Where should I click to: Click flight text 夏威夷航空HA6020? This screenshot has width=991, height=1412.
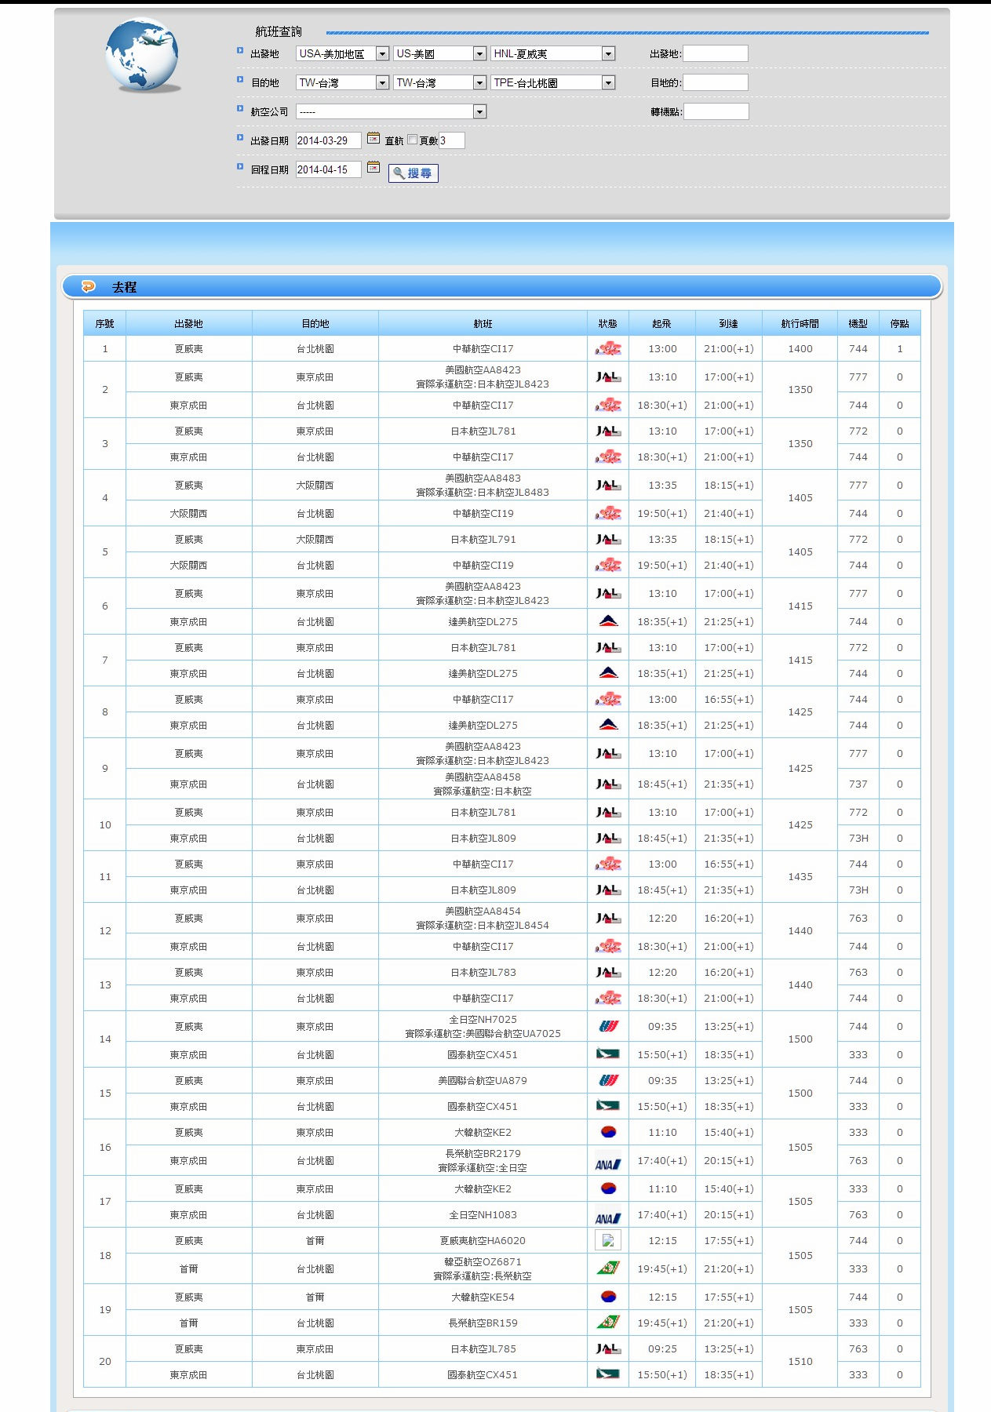pyautogui.click(x=483, y=1241)
